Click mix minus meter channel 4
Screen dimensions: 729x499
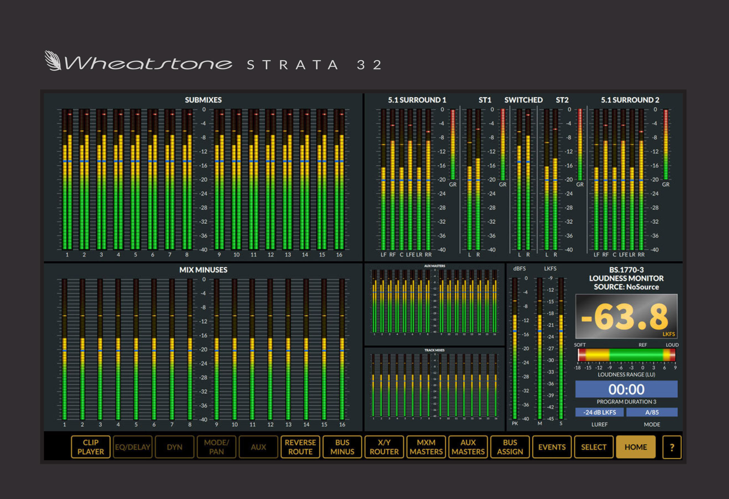tap(118, 349)
